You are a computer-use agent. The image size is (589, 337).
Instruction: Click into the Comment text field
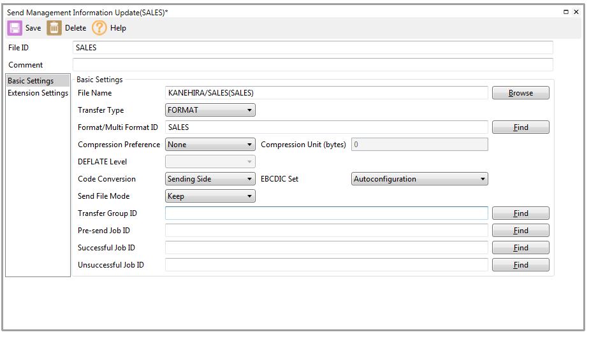pos(312,65)
